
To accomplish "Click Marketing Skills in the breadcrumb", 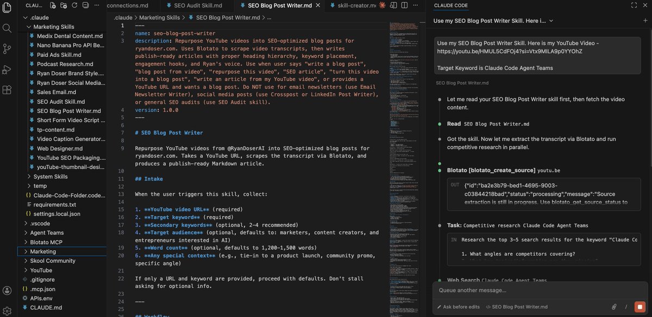I will point(159,17).
